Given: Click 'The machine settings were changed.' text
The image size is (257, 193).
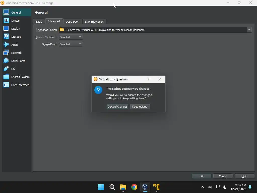Looking at the screenshot, I should pyautogui.click(x=128, y=89).
